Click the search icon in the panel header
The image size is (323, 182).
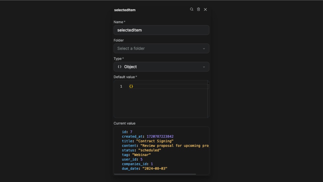192,9
